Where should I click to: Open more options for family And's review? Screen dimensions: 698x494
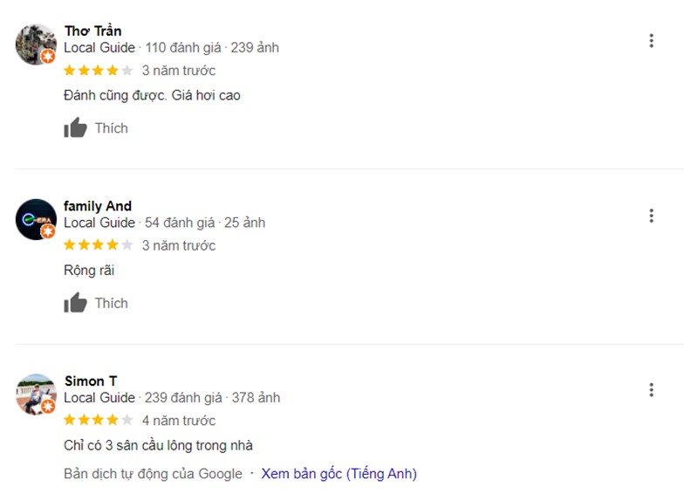tap(651, 216)
